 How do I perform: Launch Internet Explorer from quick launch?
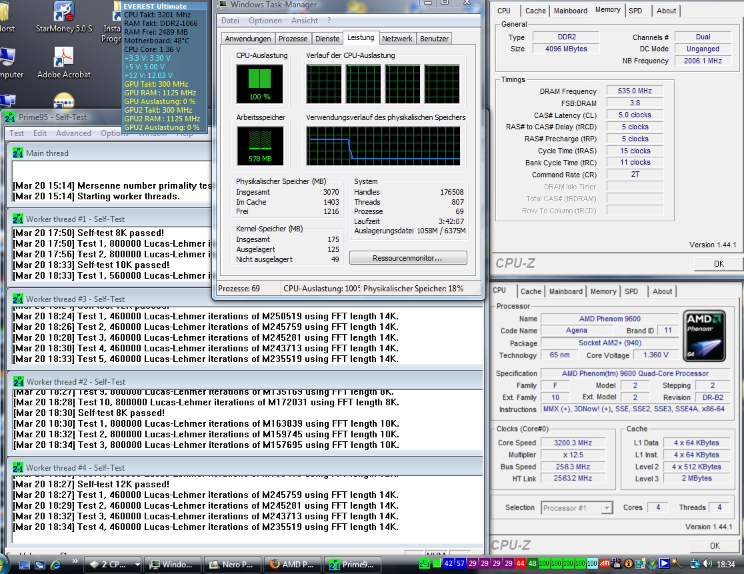[55, 565]
